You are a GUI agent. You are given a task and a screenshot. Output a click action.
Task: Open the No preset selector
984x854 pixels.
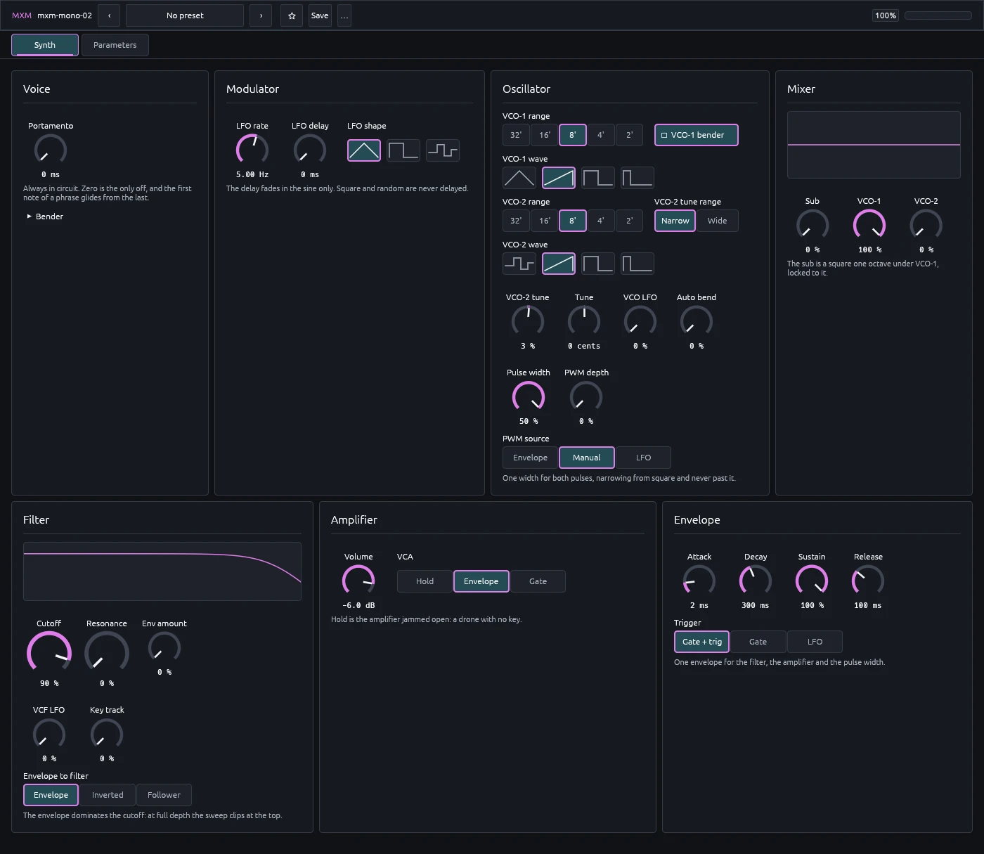pyautogui.click(x=185, y=15)
